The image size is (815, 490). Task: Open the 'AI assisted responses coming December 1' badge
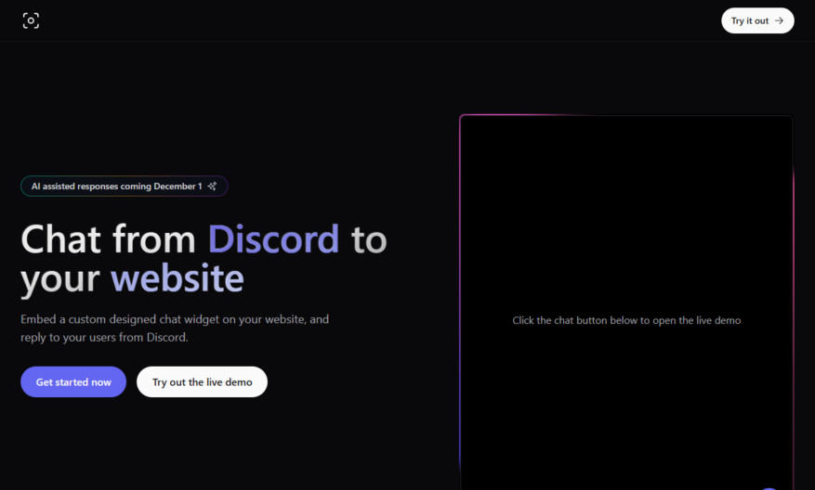pyautogui.click(x=125, y=187)
